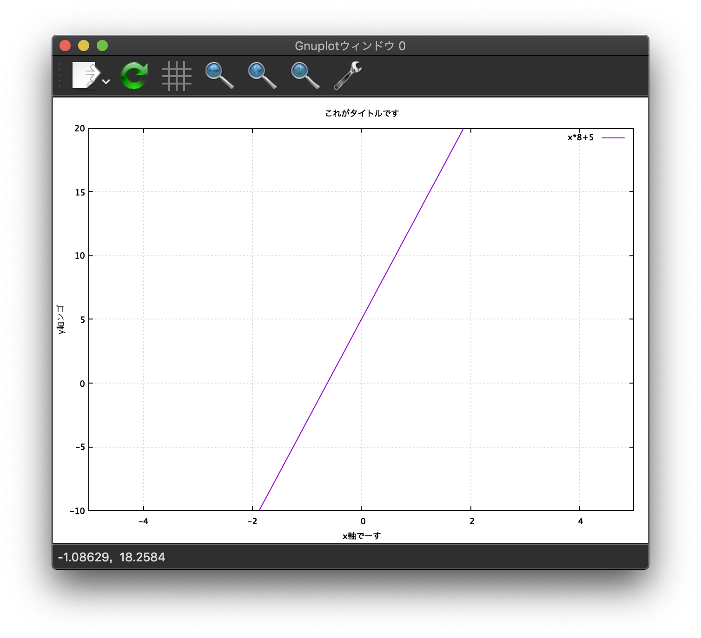Enable zoom mode with the plus magnifier
The width and height of the screenshot is (701, 638).
(x=260, y=76)
